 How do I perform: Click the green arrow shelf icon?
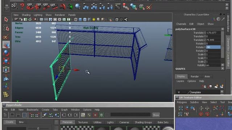tap(70, 6)
